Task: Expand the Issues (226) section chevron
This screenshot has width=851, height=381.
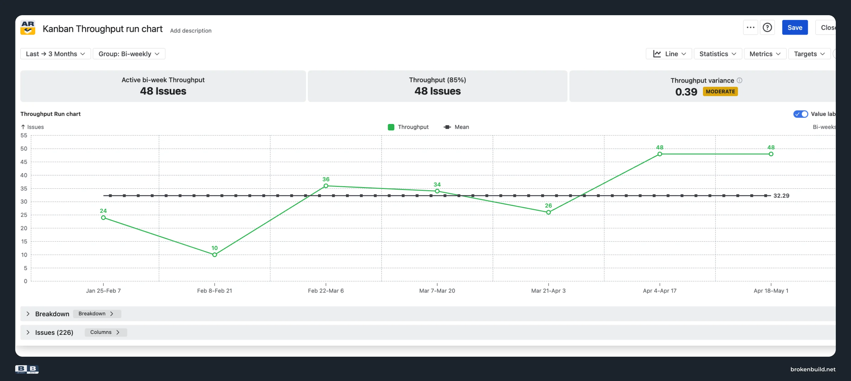Action: pos(28,332)
